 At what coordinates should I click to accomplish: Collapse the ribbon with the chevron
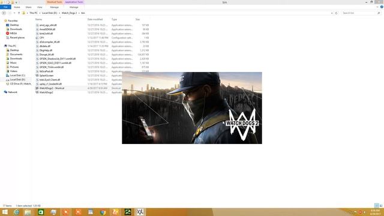[x=377, y=7]
